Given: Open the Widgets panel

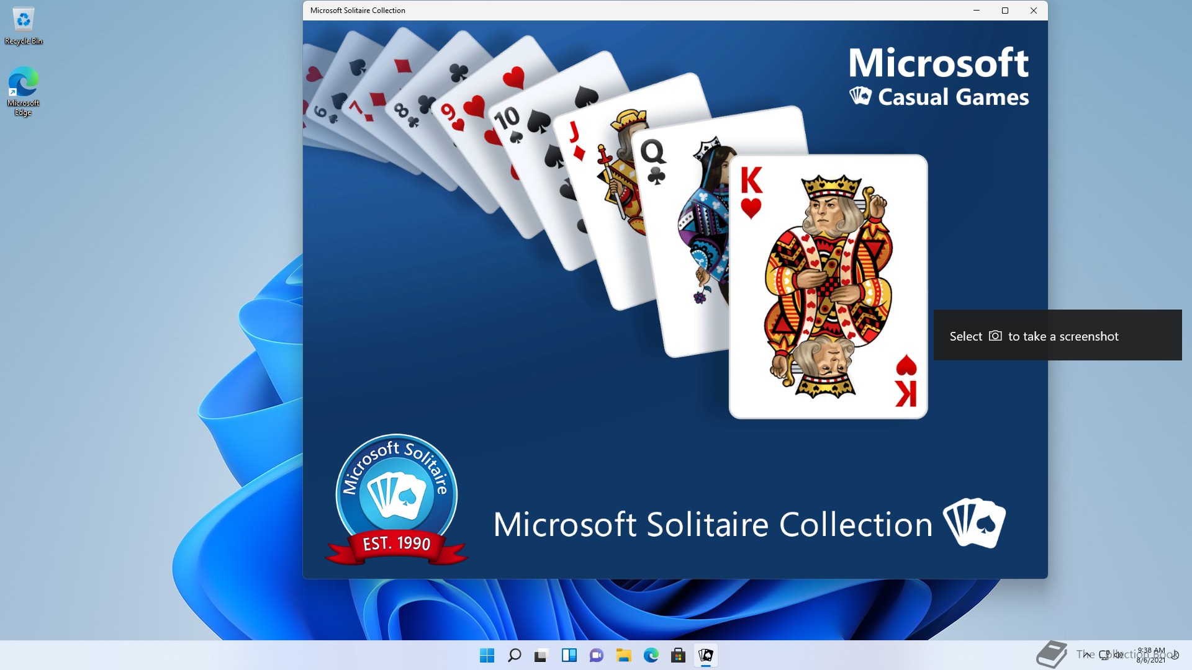Looking at the screenshot, I should [569, 655].
